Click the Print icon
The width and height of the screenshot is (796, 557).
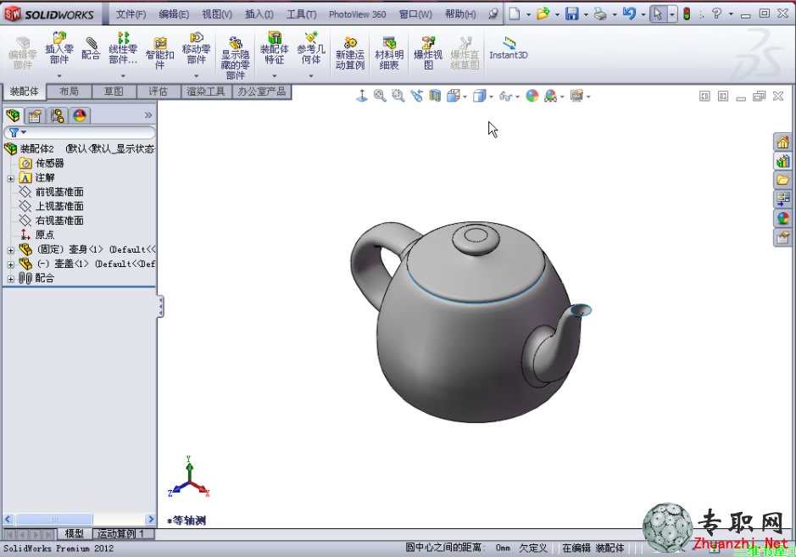tap(600, 14)
